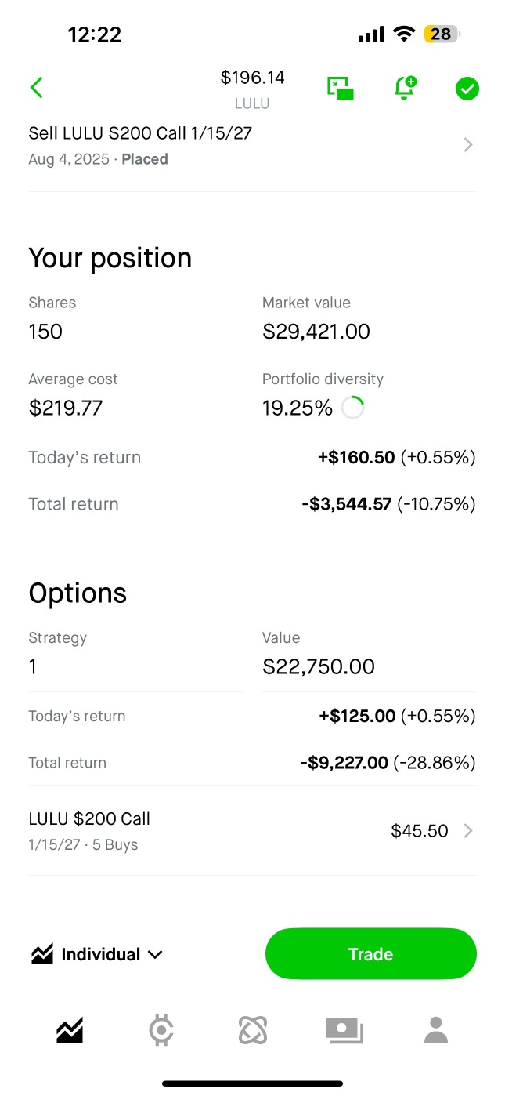
Task: Open the investing chart tab icon
Action: click(70, 1029)
